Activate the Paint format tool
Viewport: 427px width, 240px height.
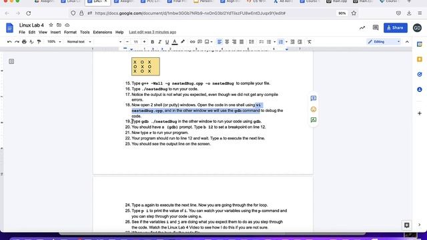39,41
